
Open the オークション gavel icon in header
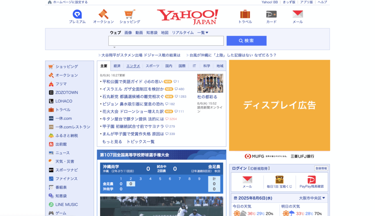click(x=103, y=14)
